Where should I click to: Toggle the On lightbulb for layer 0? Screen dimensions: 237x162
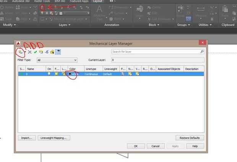point(49,74)
